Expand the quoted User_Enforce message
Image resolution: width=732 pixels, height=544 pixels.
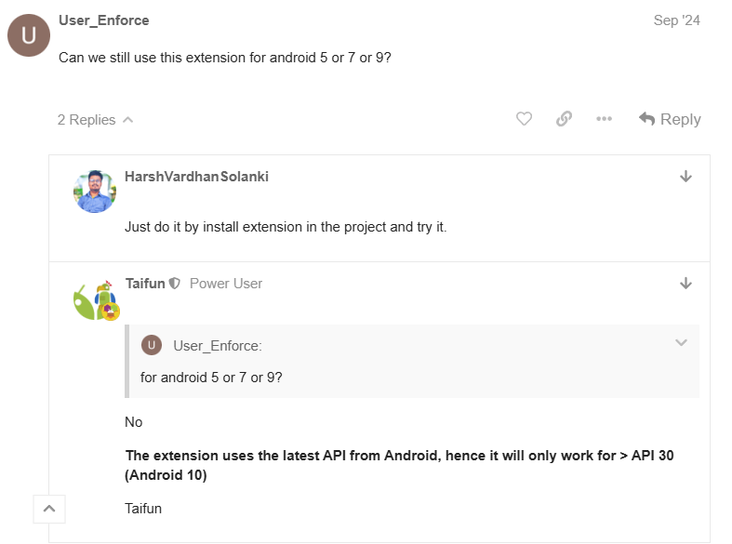681,343
